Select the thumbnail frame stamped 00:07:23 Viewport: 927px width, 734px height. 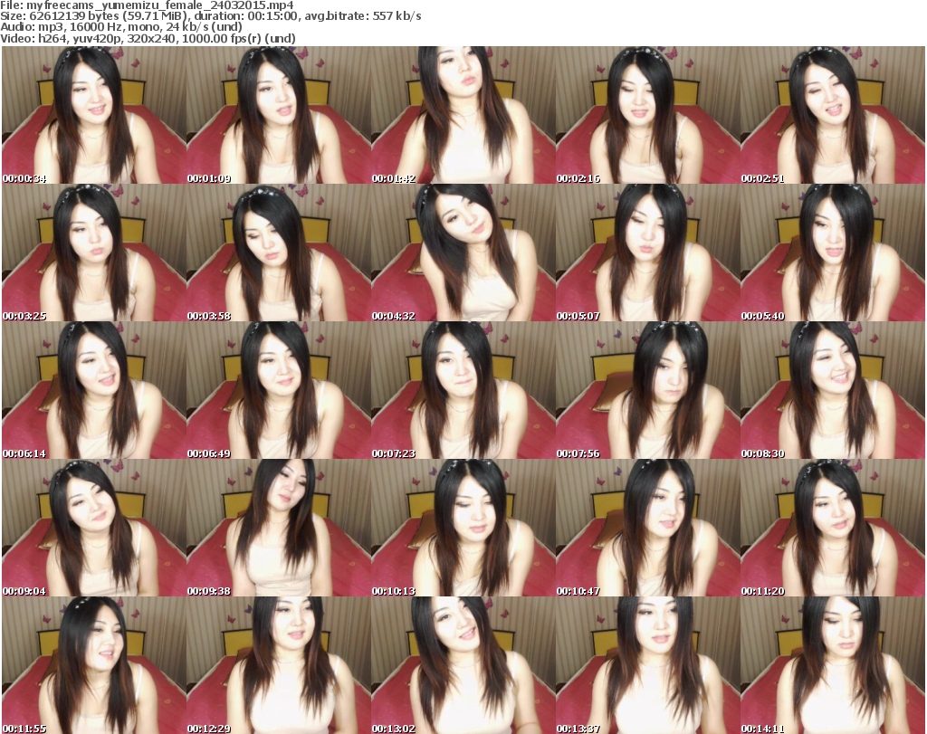point(463,390)
